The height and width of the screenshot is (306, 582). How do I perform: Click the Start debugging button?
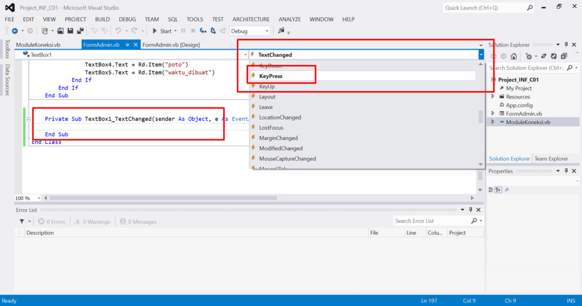point(161,31)
